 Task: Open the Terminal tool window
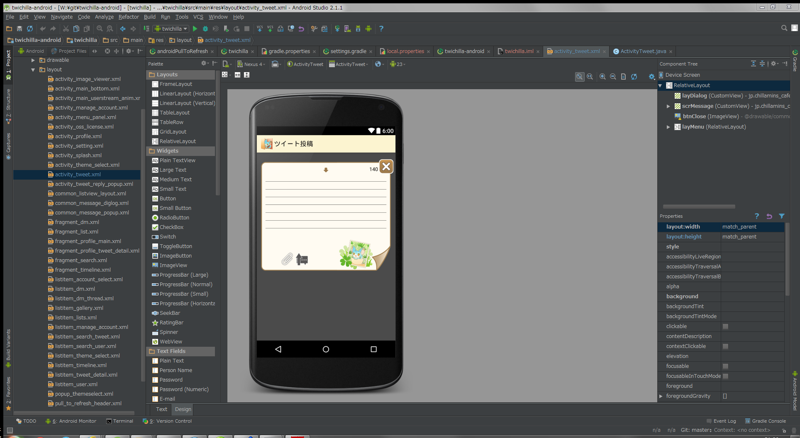pos(120,421)
